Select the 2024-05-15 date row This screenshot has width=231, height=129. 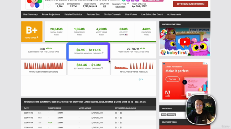pyautogui.click(x=88, y=127)
